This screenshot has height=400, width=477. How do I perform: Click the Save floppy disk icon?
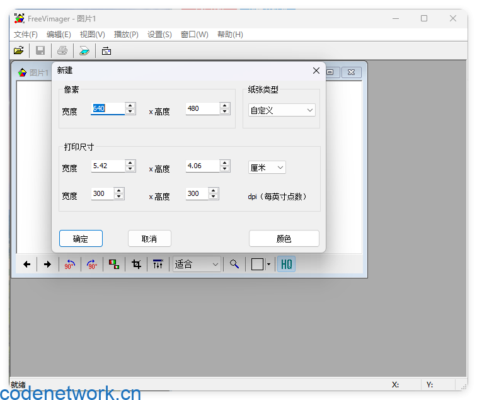tap(40, 50)
